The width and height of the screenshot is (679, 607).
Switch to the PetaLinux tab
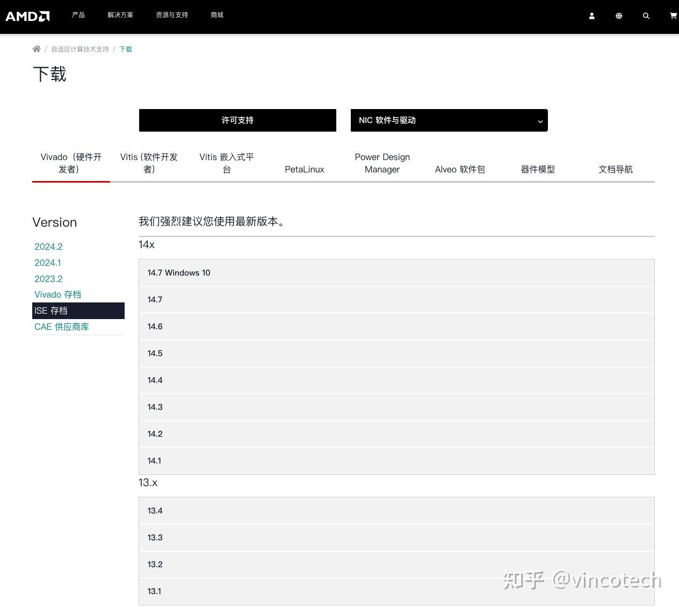304,169
